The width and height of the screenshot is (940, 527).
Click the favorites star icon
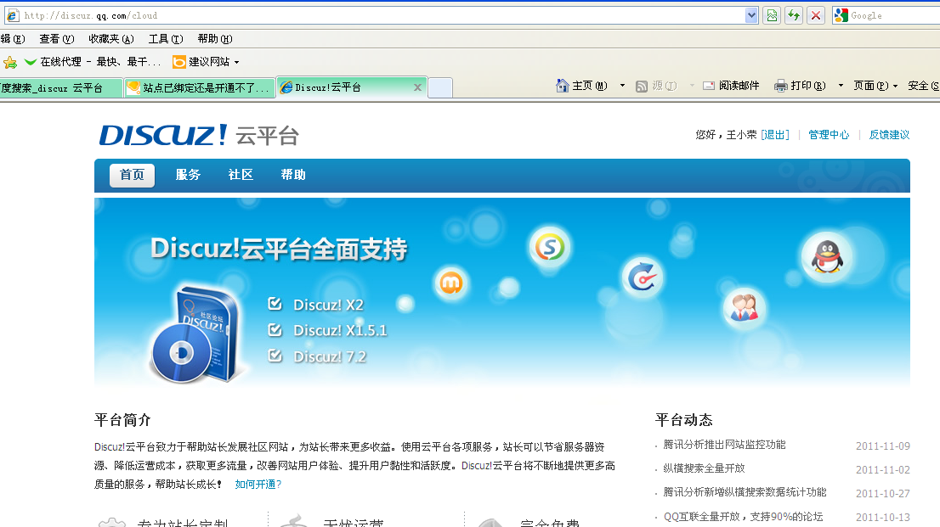[10, 62]
